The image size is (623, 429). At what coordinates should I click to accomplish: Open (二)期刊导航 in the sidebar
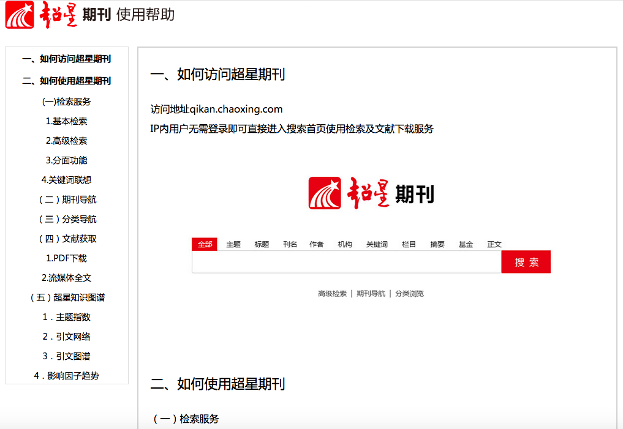coord(67,200)
